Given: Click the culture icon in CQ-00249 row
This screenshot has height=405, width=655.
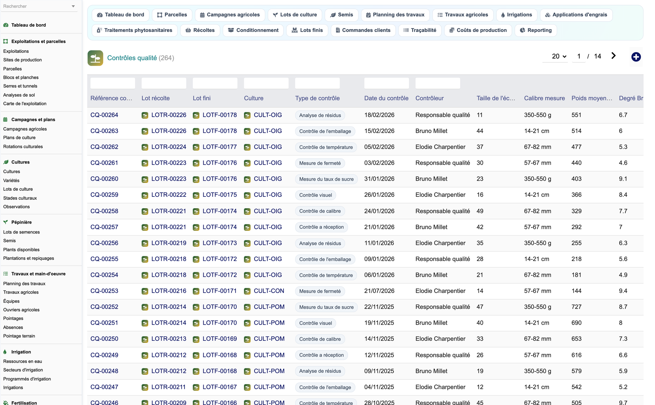Looking at the screenshot, I should point(247,355).
